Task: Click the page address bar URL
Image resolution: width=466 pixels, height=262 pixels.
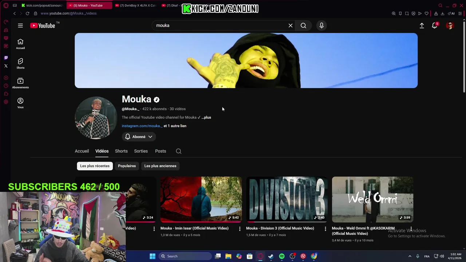Action: pyautogui.click(x=68, y=13)
